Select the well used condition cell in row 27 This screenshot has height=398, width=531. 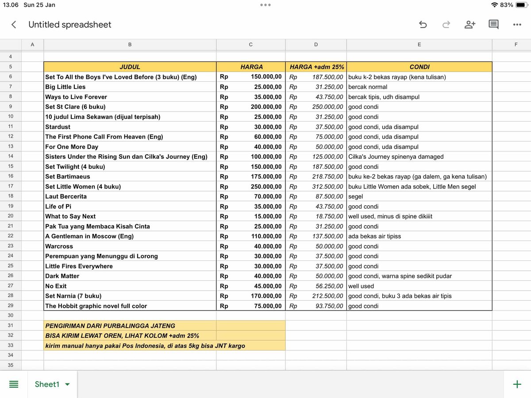click(419, 286)
